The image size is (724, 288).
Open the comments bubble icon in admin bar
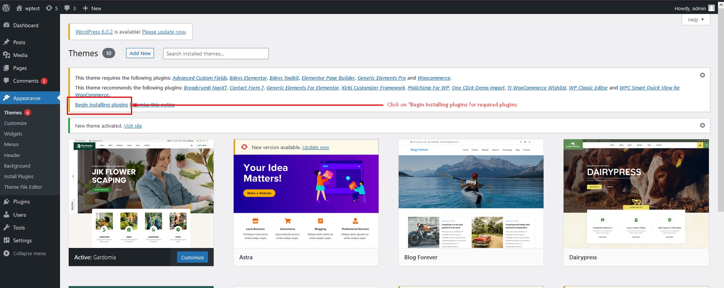(x=67, y=8)
